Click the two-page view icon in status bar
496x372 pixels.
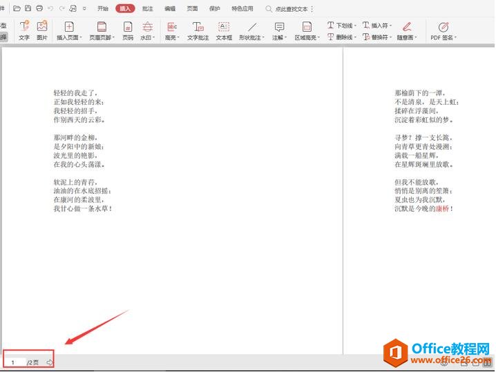pos(488,363)
